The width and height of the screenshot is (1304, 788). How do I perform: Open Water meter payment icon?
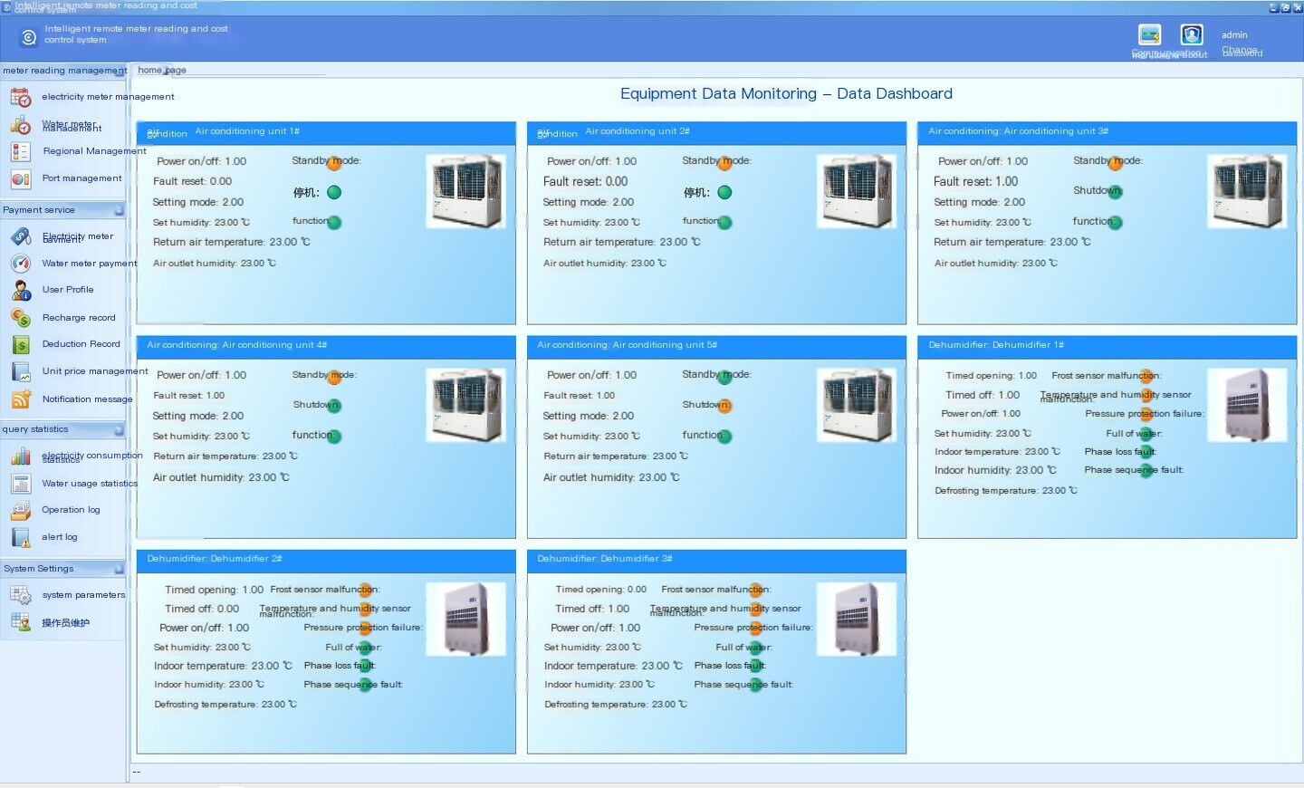point(21,264)
